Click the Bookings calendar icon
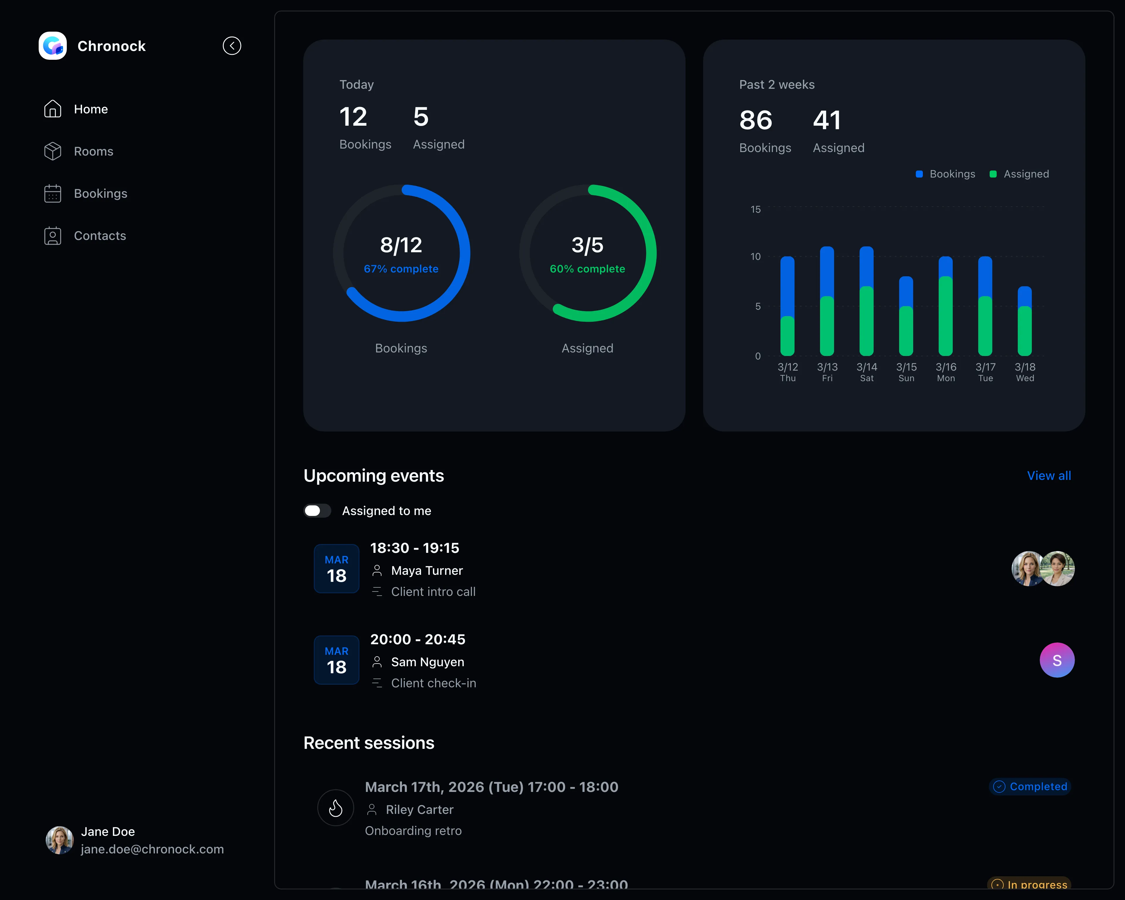Viewport: 1125px width, 900px height. (53, 194)
